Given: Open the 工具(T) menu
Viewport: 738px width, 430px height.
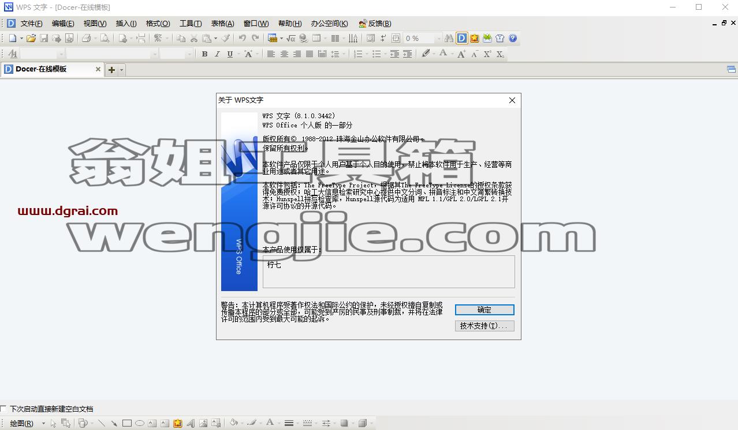Looking at the screenshot, I should (191, 23).
